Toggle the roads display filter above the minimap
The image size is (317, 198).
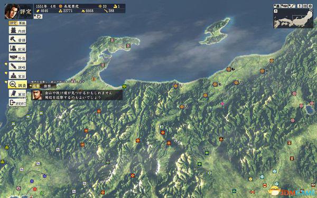click(292, 6)
